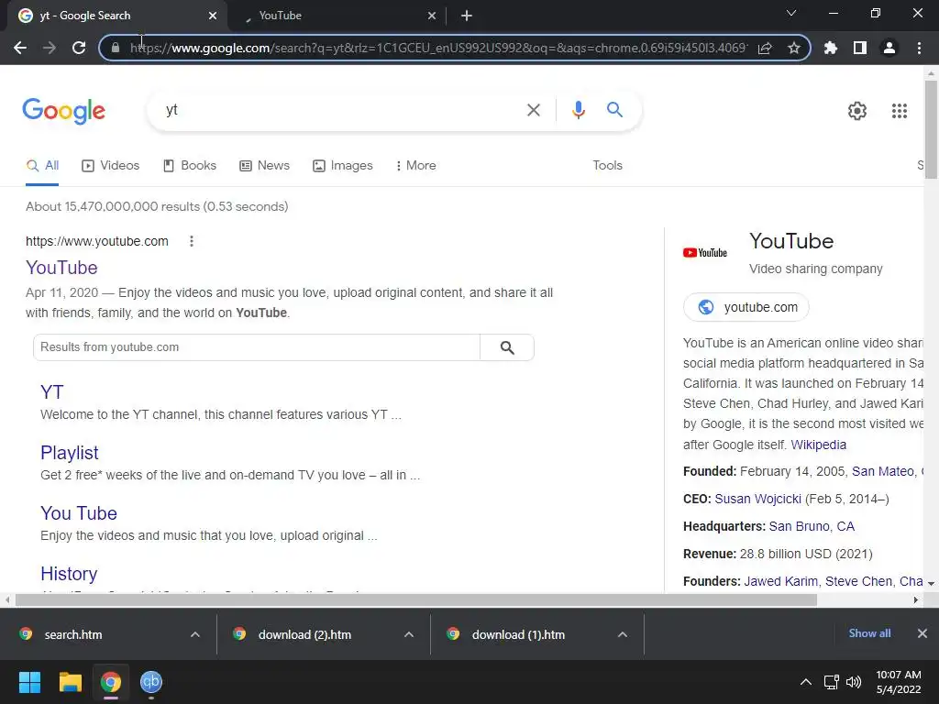The image size is (939, 704).
Task: Open Chrome's three-dot menu
Action: point(919,48)
